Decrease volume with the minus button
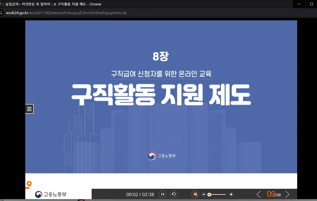This screenshot has width=317, height=201. (204, 194)
